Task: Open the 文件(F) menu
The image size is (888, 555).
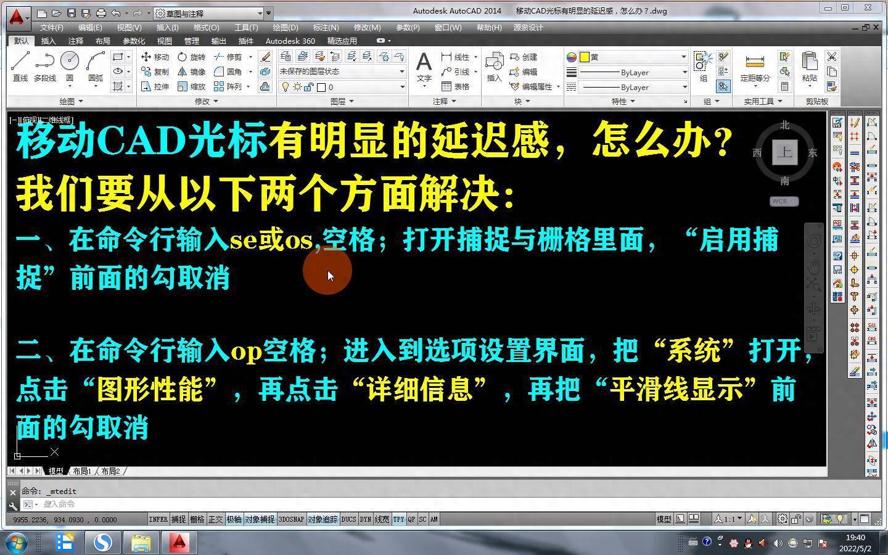Action: (x=51, y=28)
